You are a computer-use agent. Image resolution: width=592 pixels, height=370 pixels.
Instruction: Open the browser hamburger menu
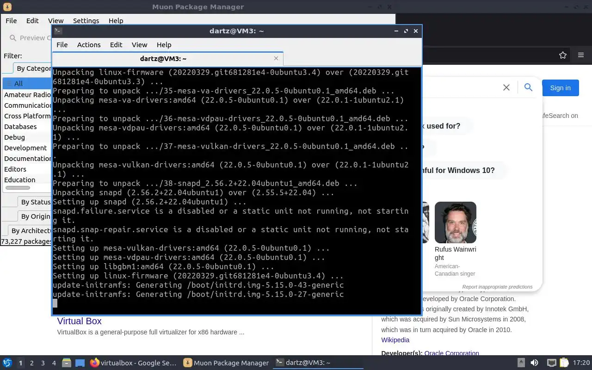(581, 55)
